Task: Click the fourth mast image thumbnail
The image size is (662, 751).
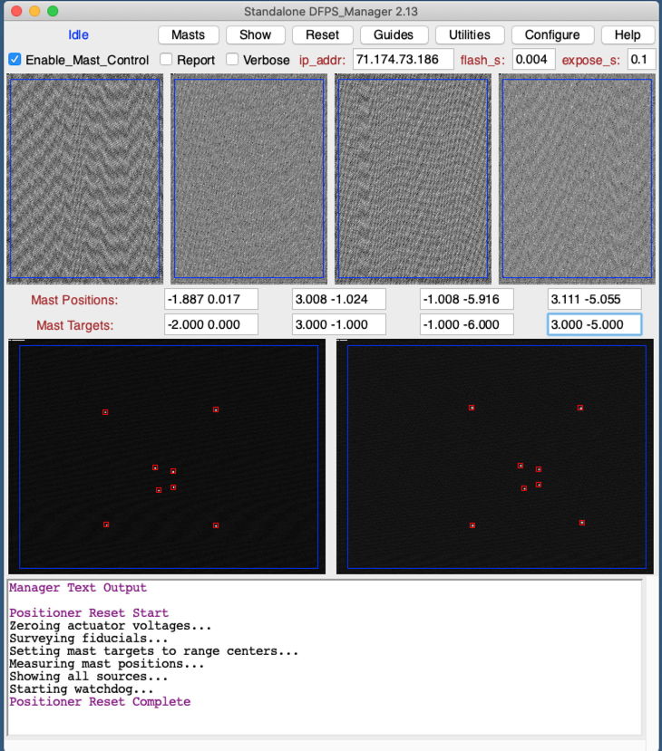Action: click(577, 178)
